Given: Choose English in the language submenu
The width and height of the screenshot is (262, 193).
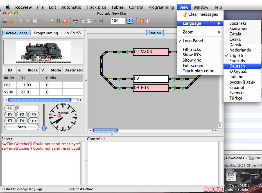Looking at the screenshot, I should [236, 55].
